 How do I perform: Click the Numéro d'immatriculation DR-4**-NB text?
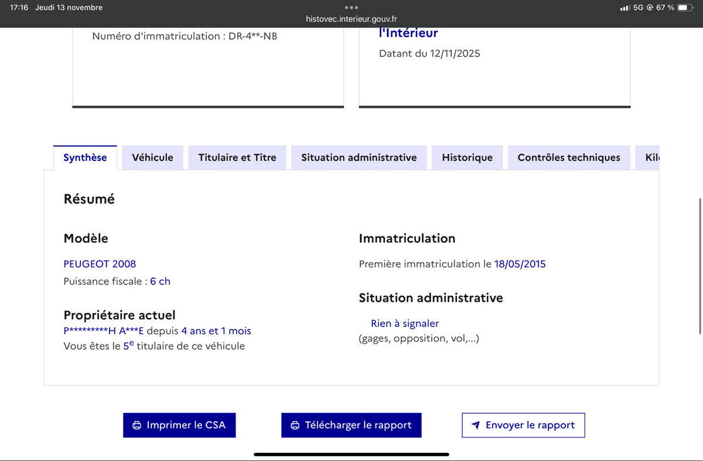click(185, 36)
